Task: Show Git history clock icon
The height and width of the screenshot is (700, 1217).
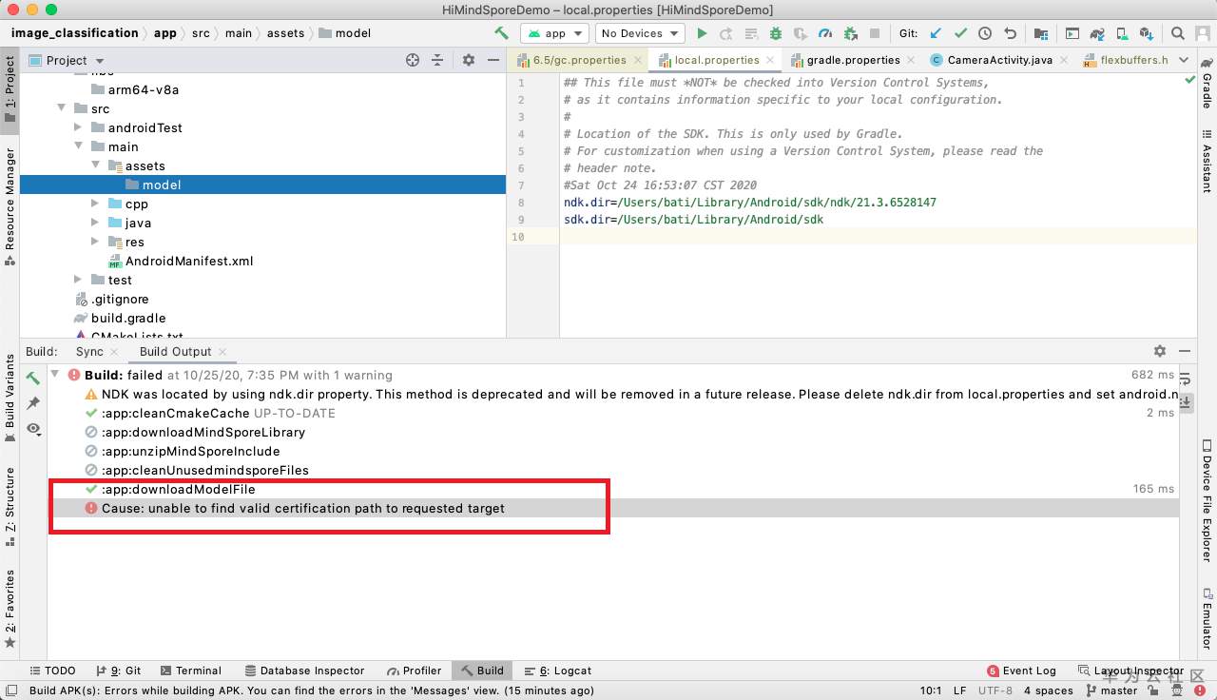Action: 985,33
